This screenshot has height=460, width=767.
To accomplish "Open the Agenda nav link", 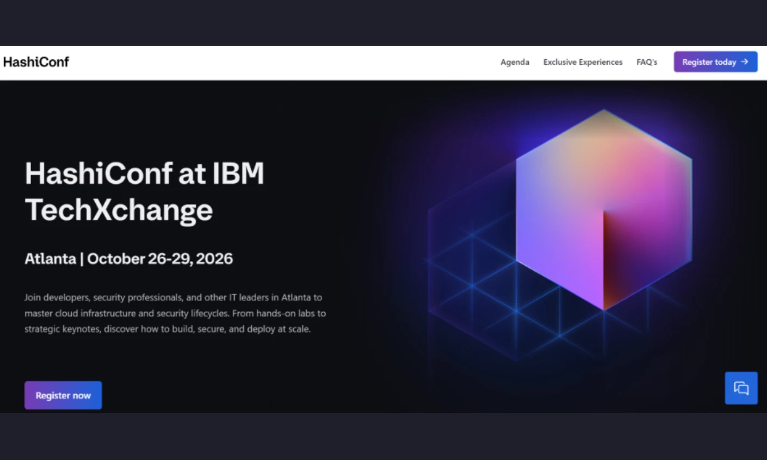I will coord(515,62).
